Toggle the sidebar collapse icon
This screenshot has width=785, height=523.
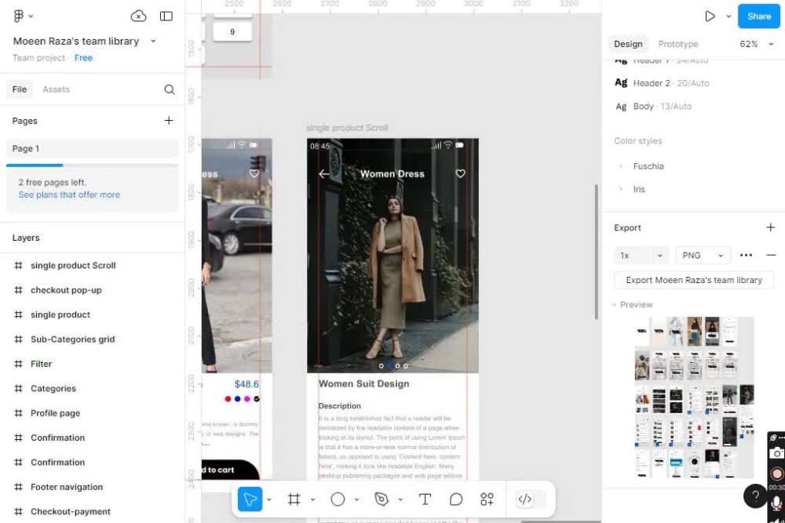click(x=166, y=16)
